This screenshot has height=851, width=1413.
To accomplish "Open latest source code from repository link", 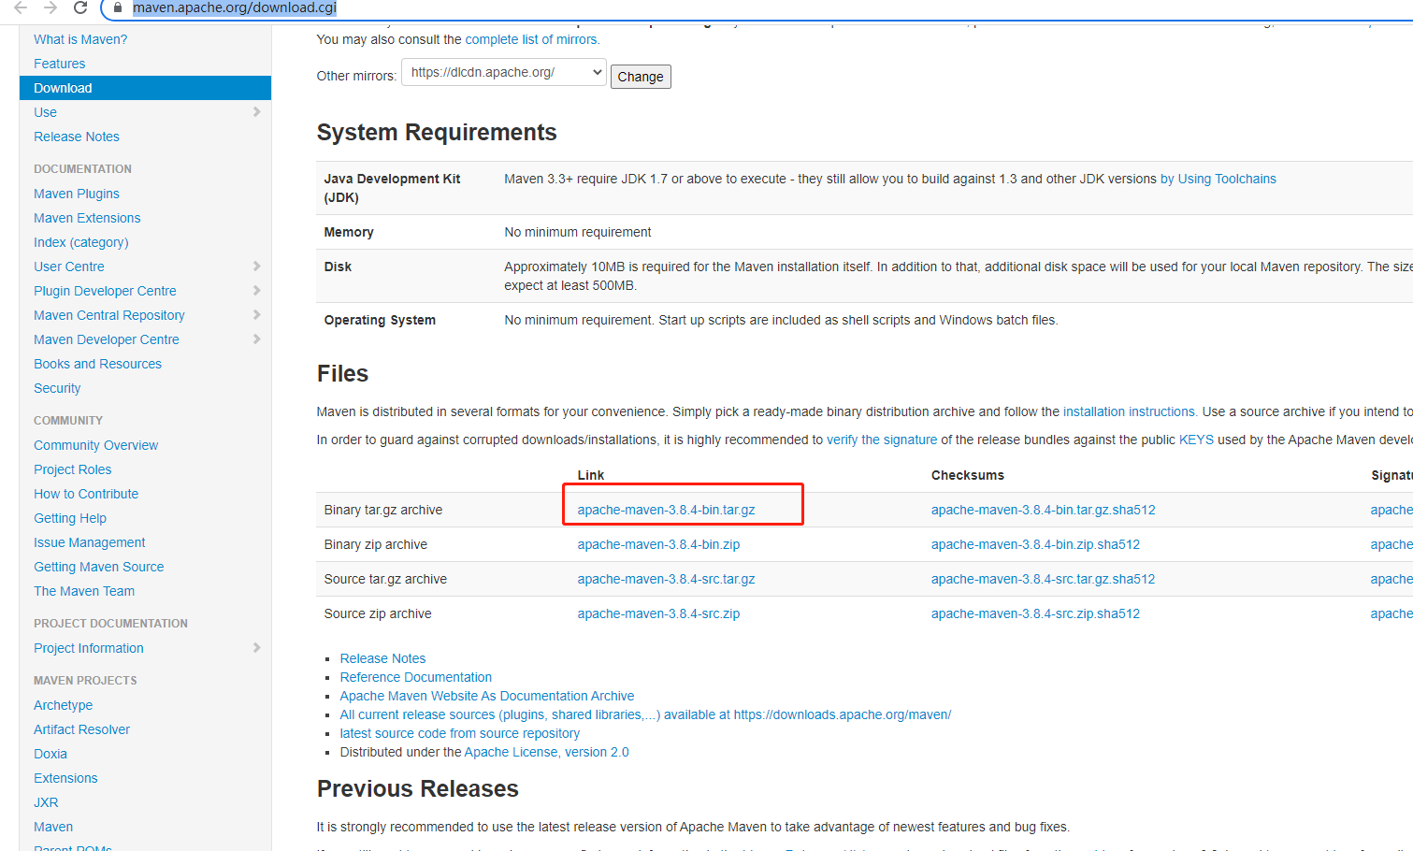I will [x=460, y=733].
